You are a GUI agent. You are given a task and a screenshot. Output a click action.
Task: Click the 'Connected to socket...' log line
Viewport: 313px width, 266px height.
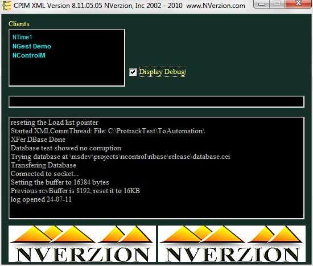pos(45,174)
